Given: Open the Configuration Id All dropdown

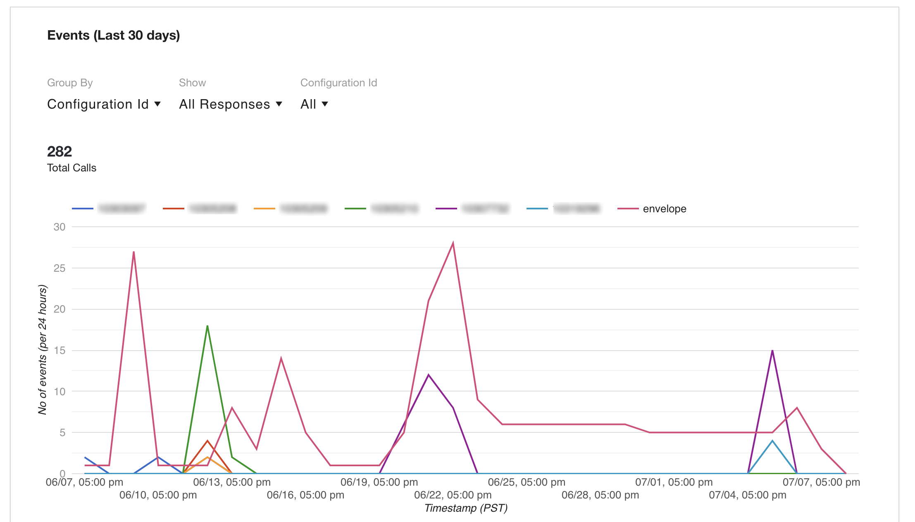Looking at the screenshot, I should [314, 104].
